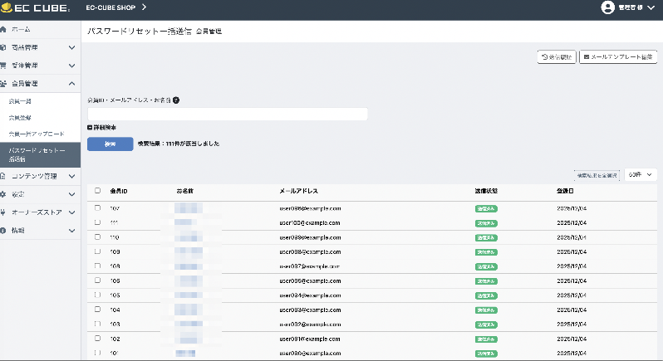Click the green status badge in member 102 row
Image resolution: width=663 pixels, height=361 pixels.
486,339
